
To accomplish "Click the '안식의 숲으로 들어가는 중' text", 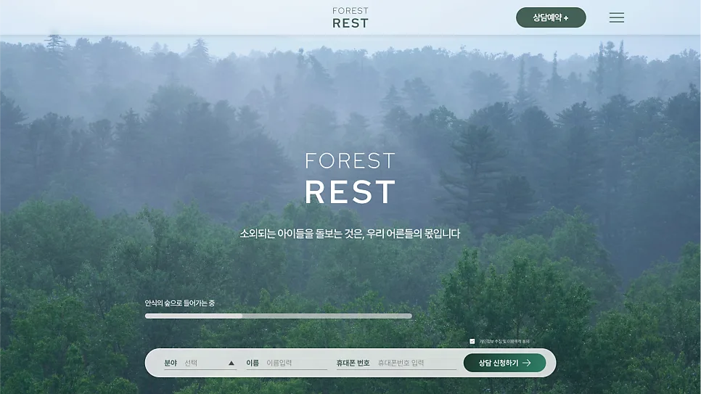I will coord(180,303).
